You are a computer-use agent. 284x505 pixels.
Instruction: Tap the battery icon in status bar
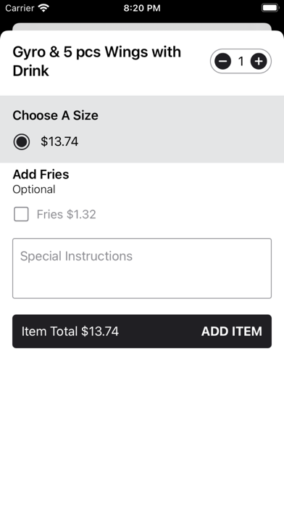coord(270,8)
